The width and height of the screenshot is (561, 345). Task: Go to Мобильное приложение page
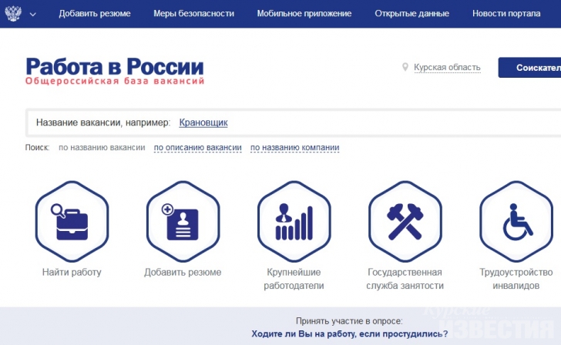tap(304, 14)
